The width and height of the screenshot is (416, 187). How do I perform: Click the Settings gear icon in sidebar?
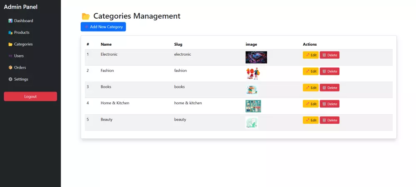click(x=10, y=79)
